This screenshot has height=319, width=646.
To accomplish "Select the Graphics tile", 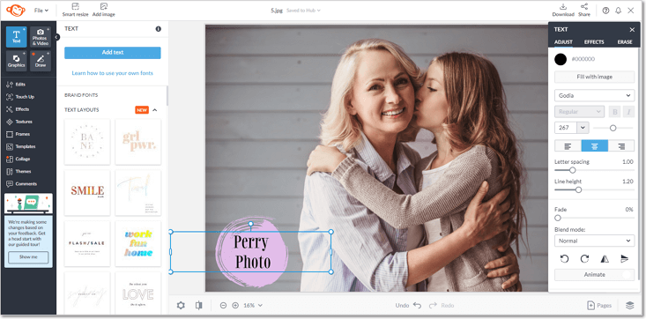I will click(x=17, y=61).
